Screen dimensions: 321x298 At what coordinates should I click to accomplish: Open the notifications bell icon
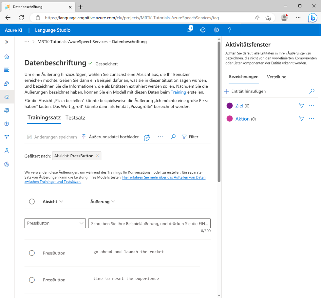[190, 30]
